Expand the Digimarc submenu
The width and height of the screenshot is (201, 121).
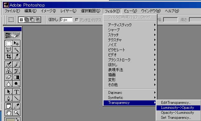point(130,93)
